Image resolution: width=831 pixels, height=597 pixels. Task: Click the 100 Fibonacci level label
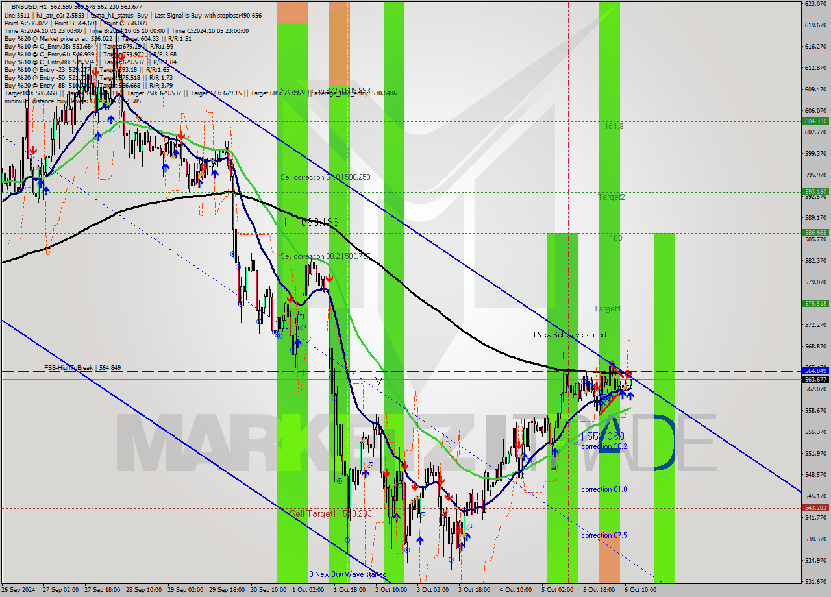point(615,238)
